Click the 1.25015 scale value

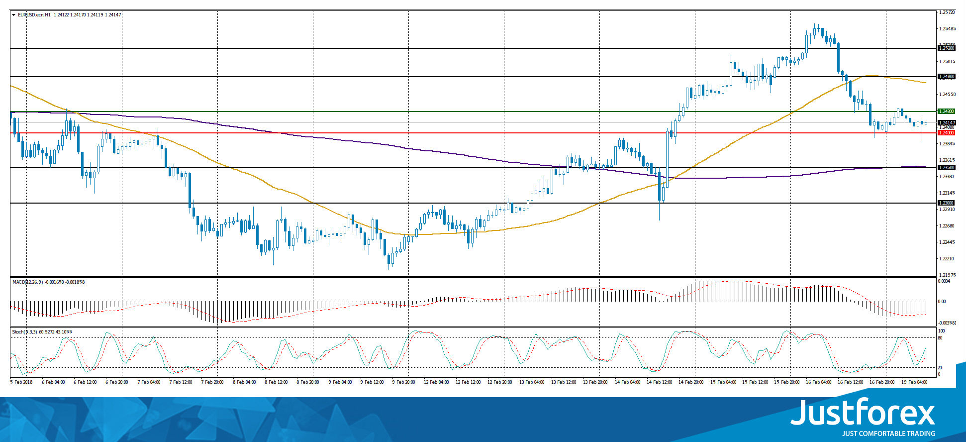947,62
